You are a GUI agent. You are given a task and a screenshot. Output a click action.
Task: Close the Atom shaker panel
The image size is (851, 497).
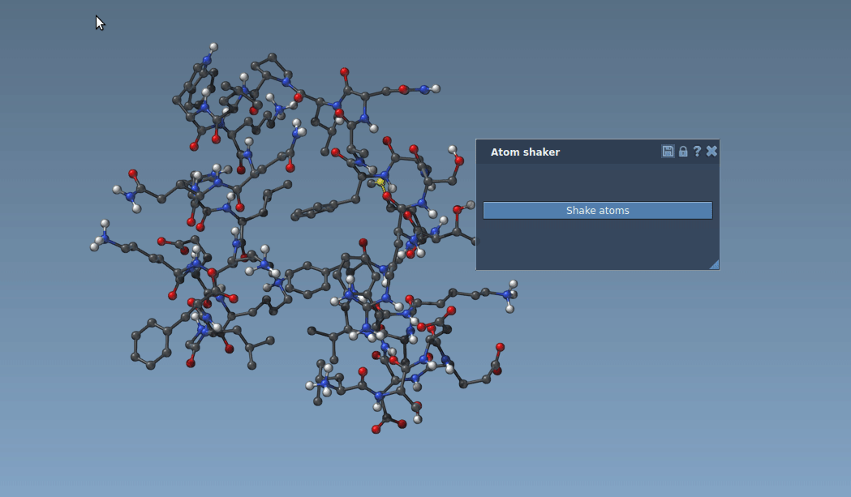pyautogui.click(x=711, y=151)
